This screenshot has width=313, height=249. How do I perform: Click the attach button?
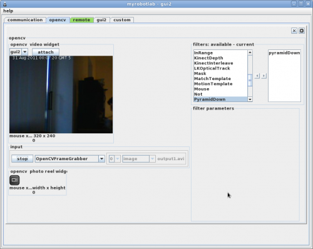(x=46, y=52)
